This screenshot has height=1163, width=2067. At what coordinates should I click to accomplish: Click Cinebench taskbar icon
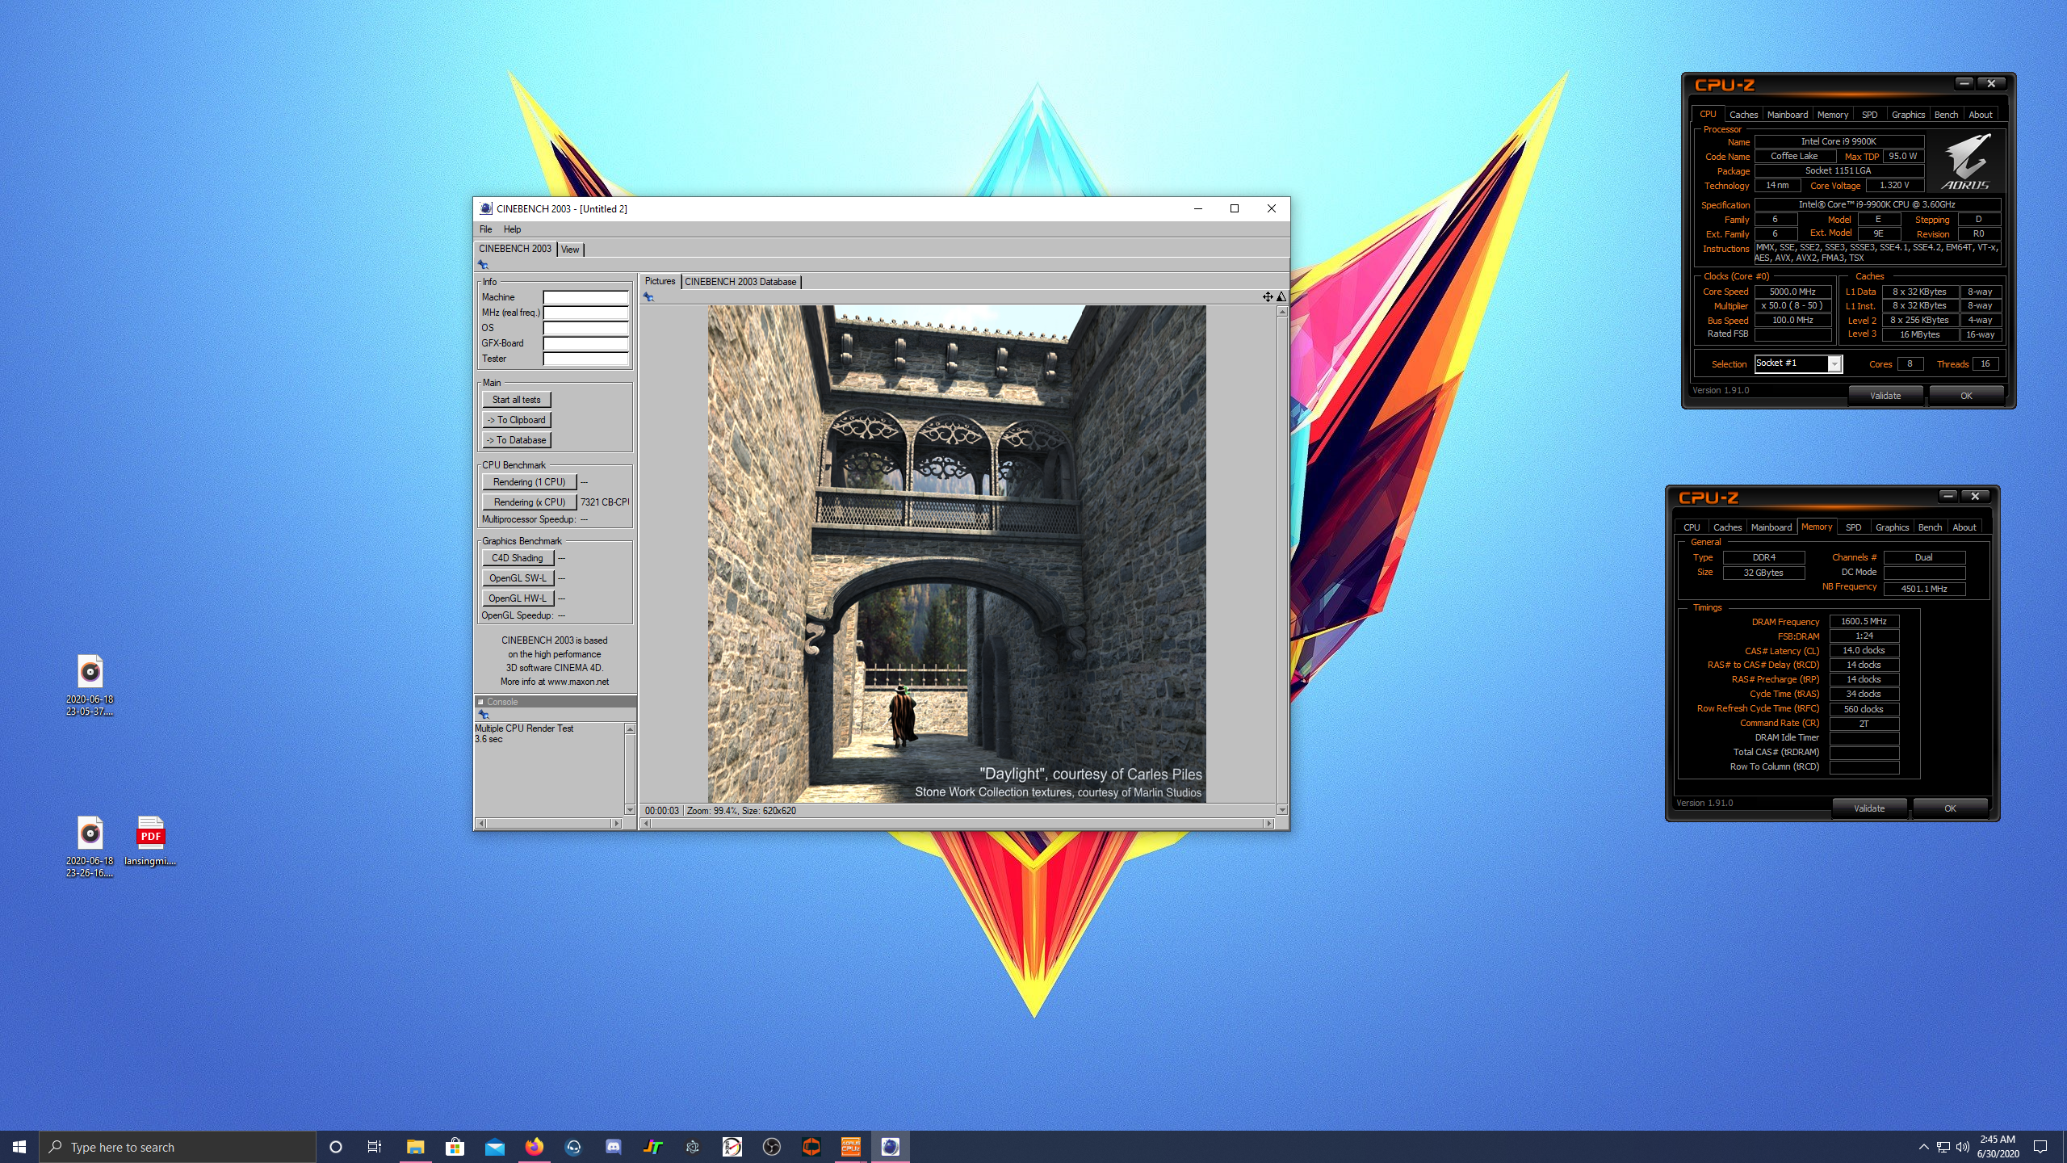[890, 1147]
